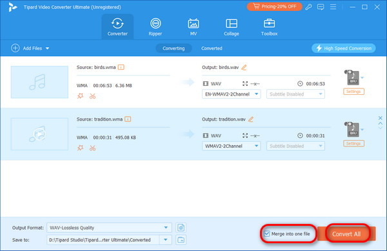Open the feedback chat icon
The height and width of the screenshot is (251, 387).
(x=321, y=7)
